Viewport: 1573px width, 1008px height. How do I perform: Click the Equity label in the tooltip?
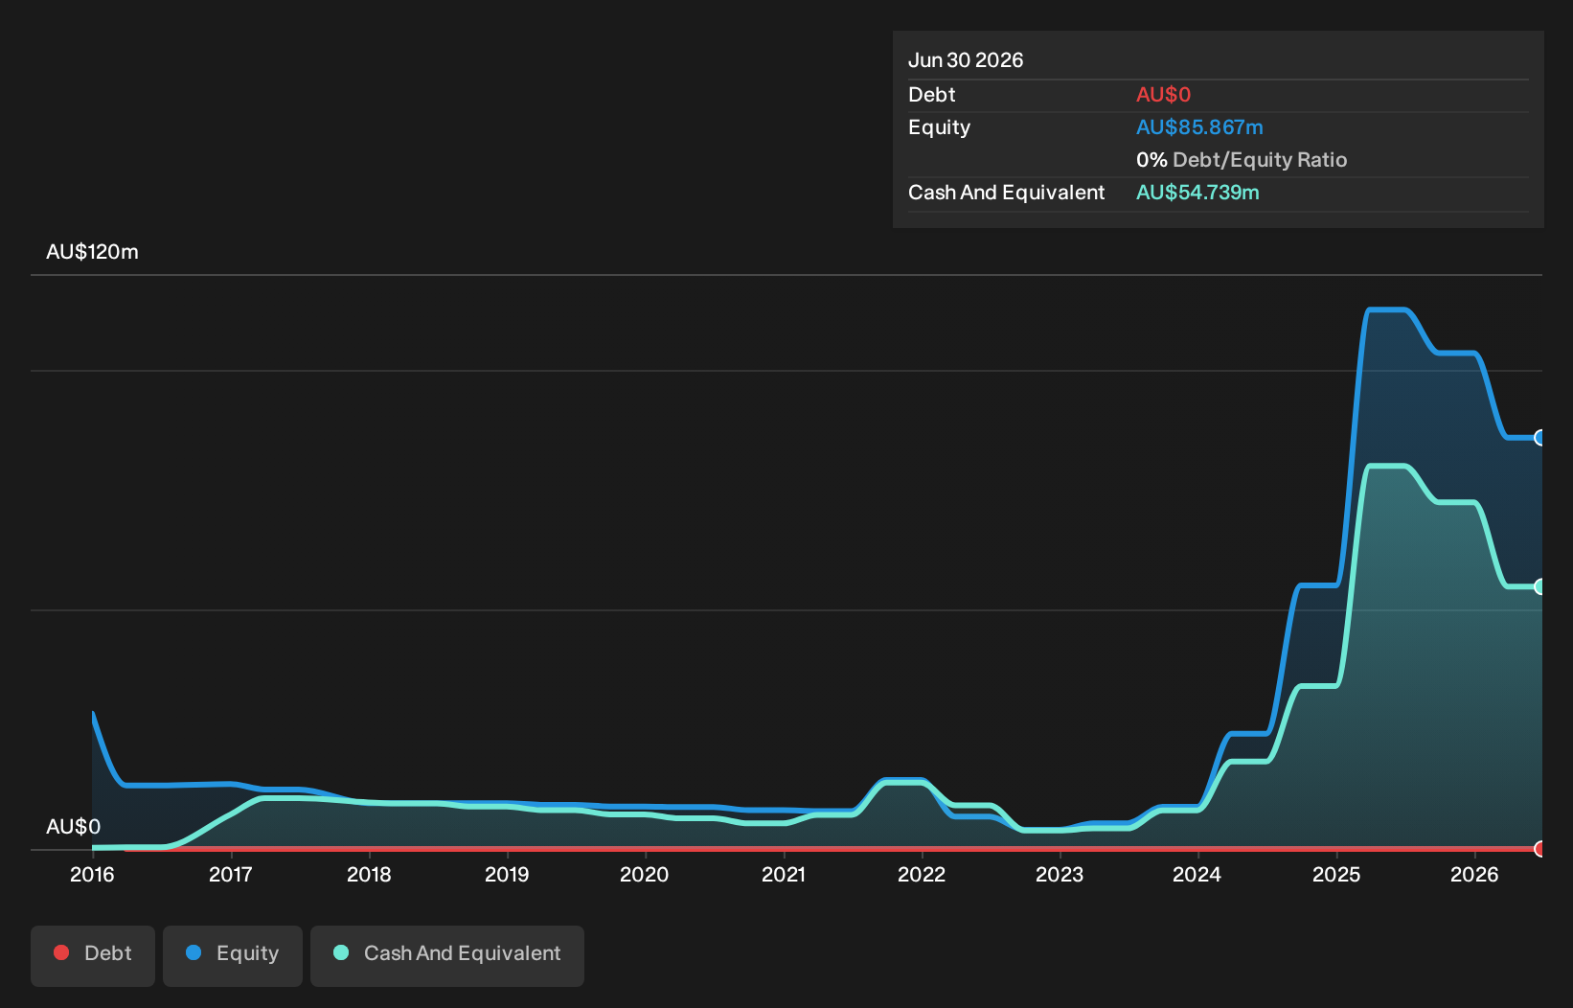click(x=939, y=127)
